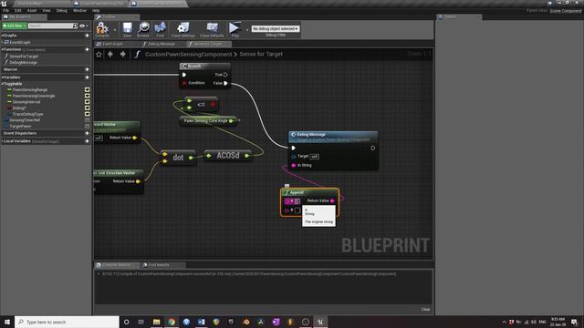Click the Save blueprint icon
584x328 pixels.
pyautogui.click(x=128, y=29)
